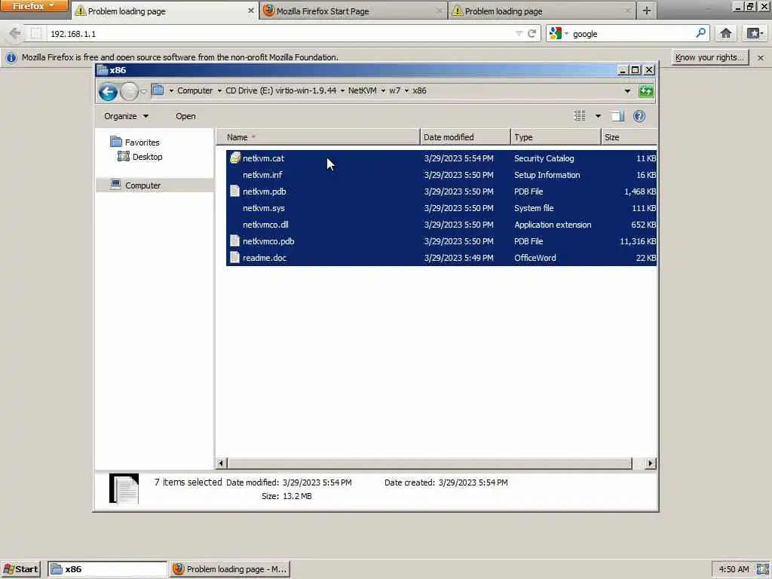The height and width of the screenshot is (579, 772).
Task: Click the info icon in notification bar
Action: point(11,57)
